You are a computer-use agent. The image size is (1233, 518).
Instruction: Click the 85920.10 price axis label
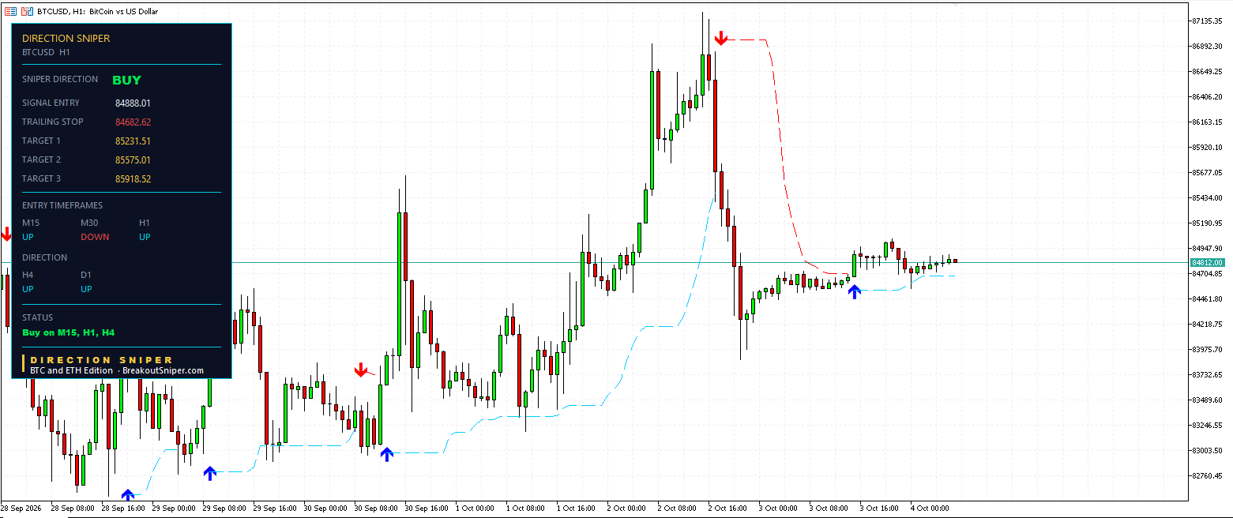coord(1208,147)
